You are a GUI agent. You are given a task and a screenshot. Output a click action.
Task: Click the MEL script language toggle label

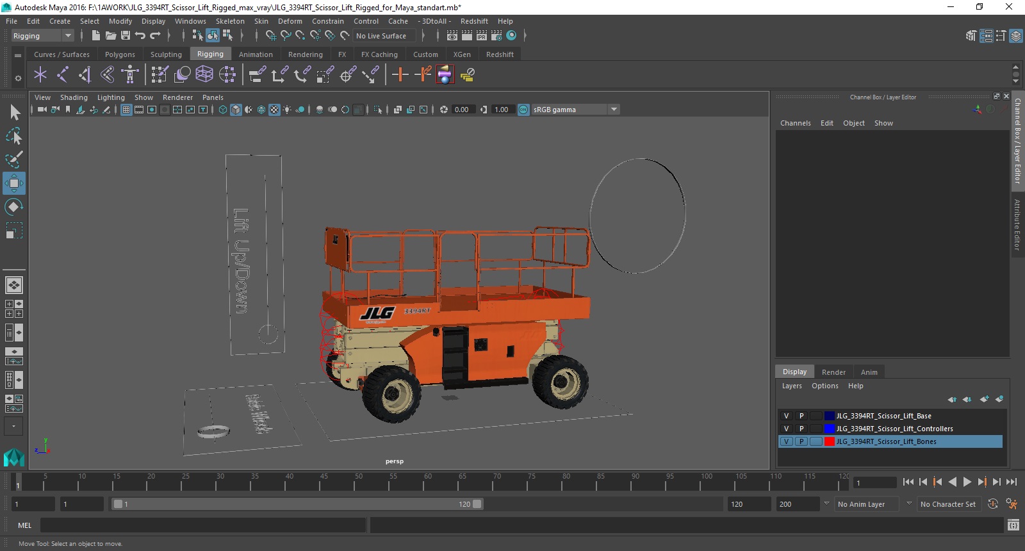tap(25, 525)
